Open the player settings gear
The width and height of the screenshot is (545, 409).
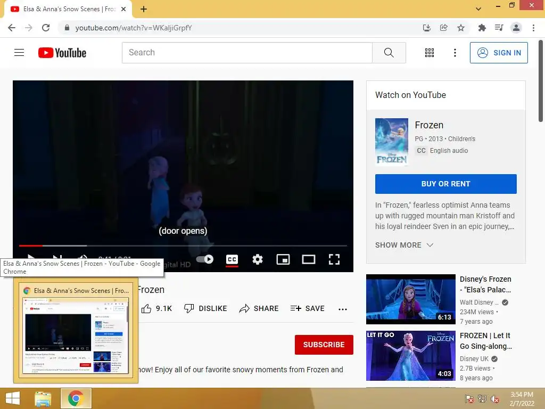[x=257, y=259]
